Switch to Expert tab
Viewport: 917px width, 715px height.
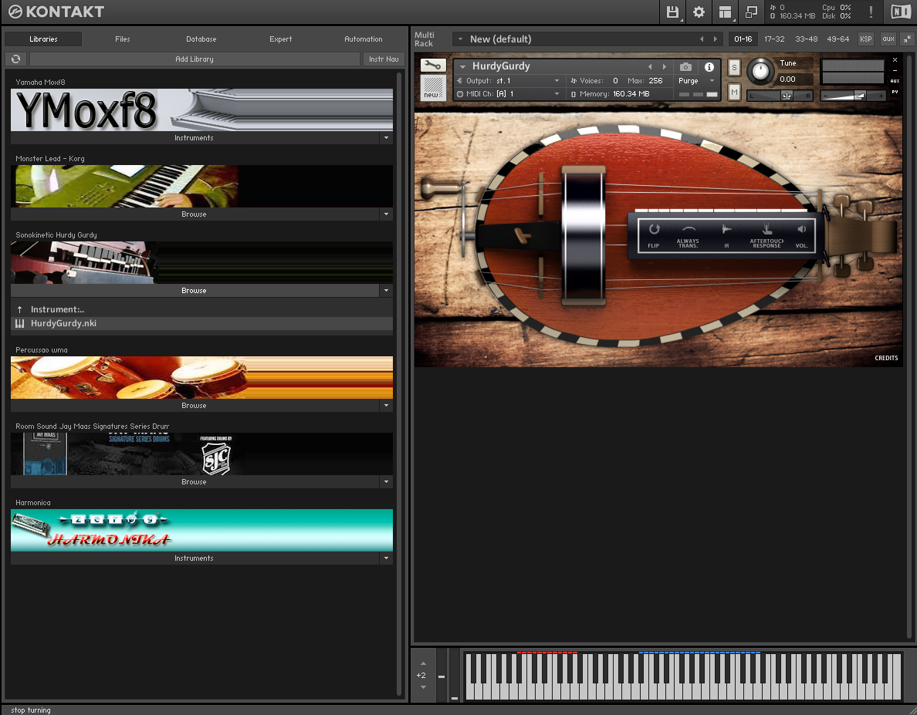(281, 39)
